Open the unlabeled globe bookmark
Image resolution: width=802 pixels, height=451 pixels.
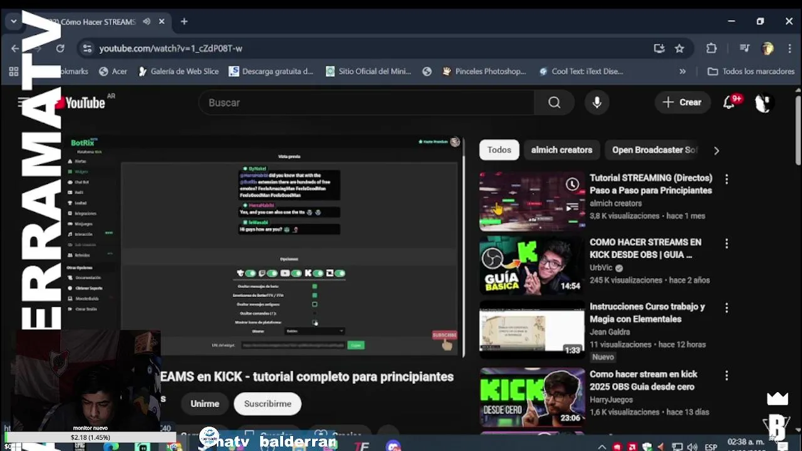click(x=427, y=71)
